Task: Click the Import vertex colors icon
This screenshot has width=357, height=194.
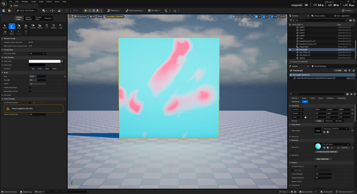Action: [12, 33]
